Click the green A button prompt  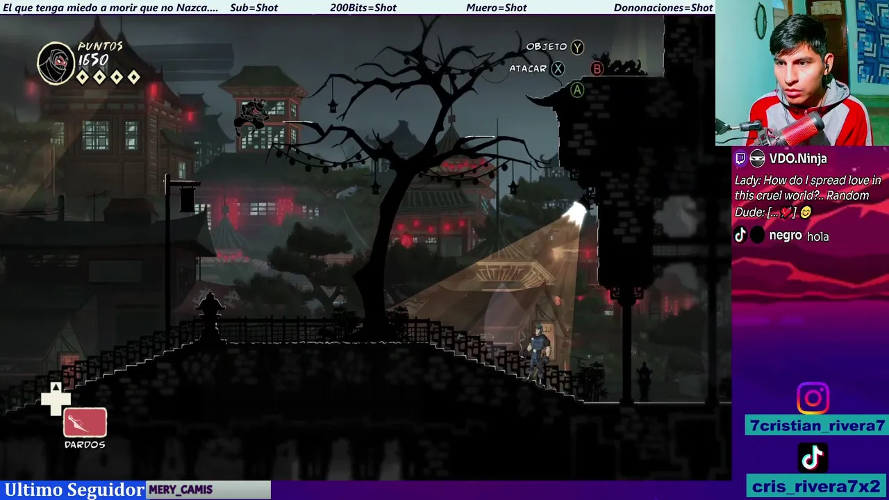click(x=577, y=90)
